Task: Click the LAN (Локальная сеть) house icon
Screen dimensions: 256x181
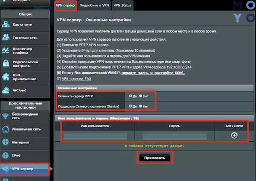Action: pyautogui.click(x=6, y=129)
